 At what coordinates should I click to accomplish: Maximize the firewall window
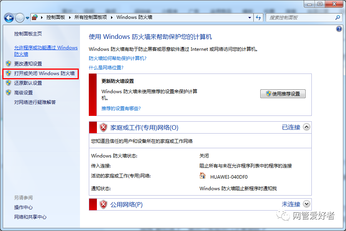coord(320,4)
